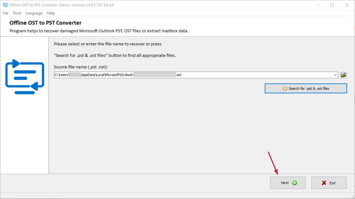355x199 pixels.
Task: Click the app icon in the title bar
Action: pos(5,5)
